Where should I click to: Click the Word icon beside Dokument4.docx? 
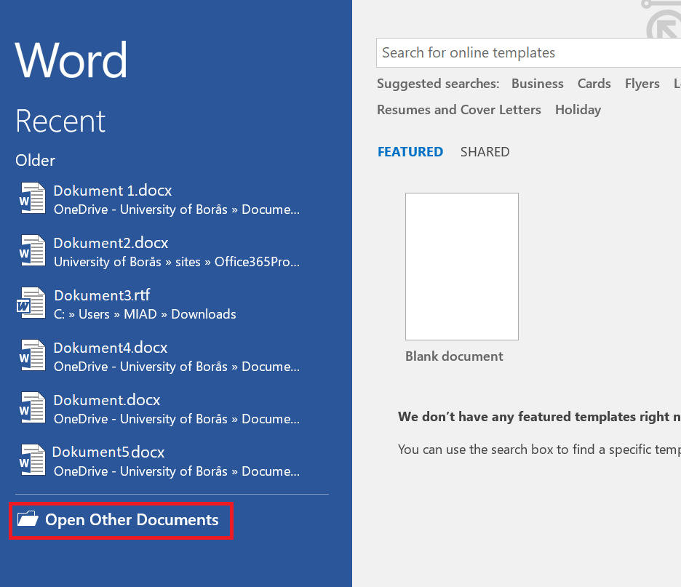tap(33, 356)
